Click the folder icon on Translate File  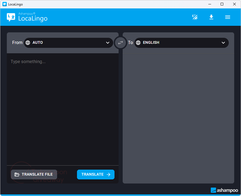click(17, 175)
